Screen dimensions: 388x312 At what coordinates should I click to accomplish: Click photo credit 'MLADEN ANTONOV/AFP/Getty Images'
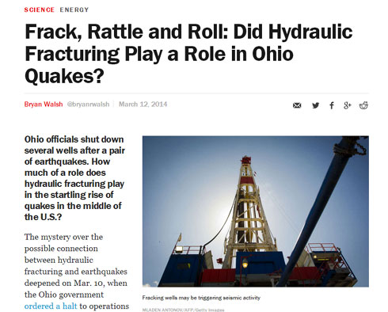pos(183,310)
